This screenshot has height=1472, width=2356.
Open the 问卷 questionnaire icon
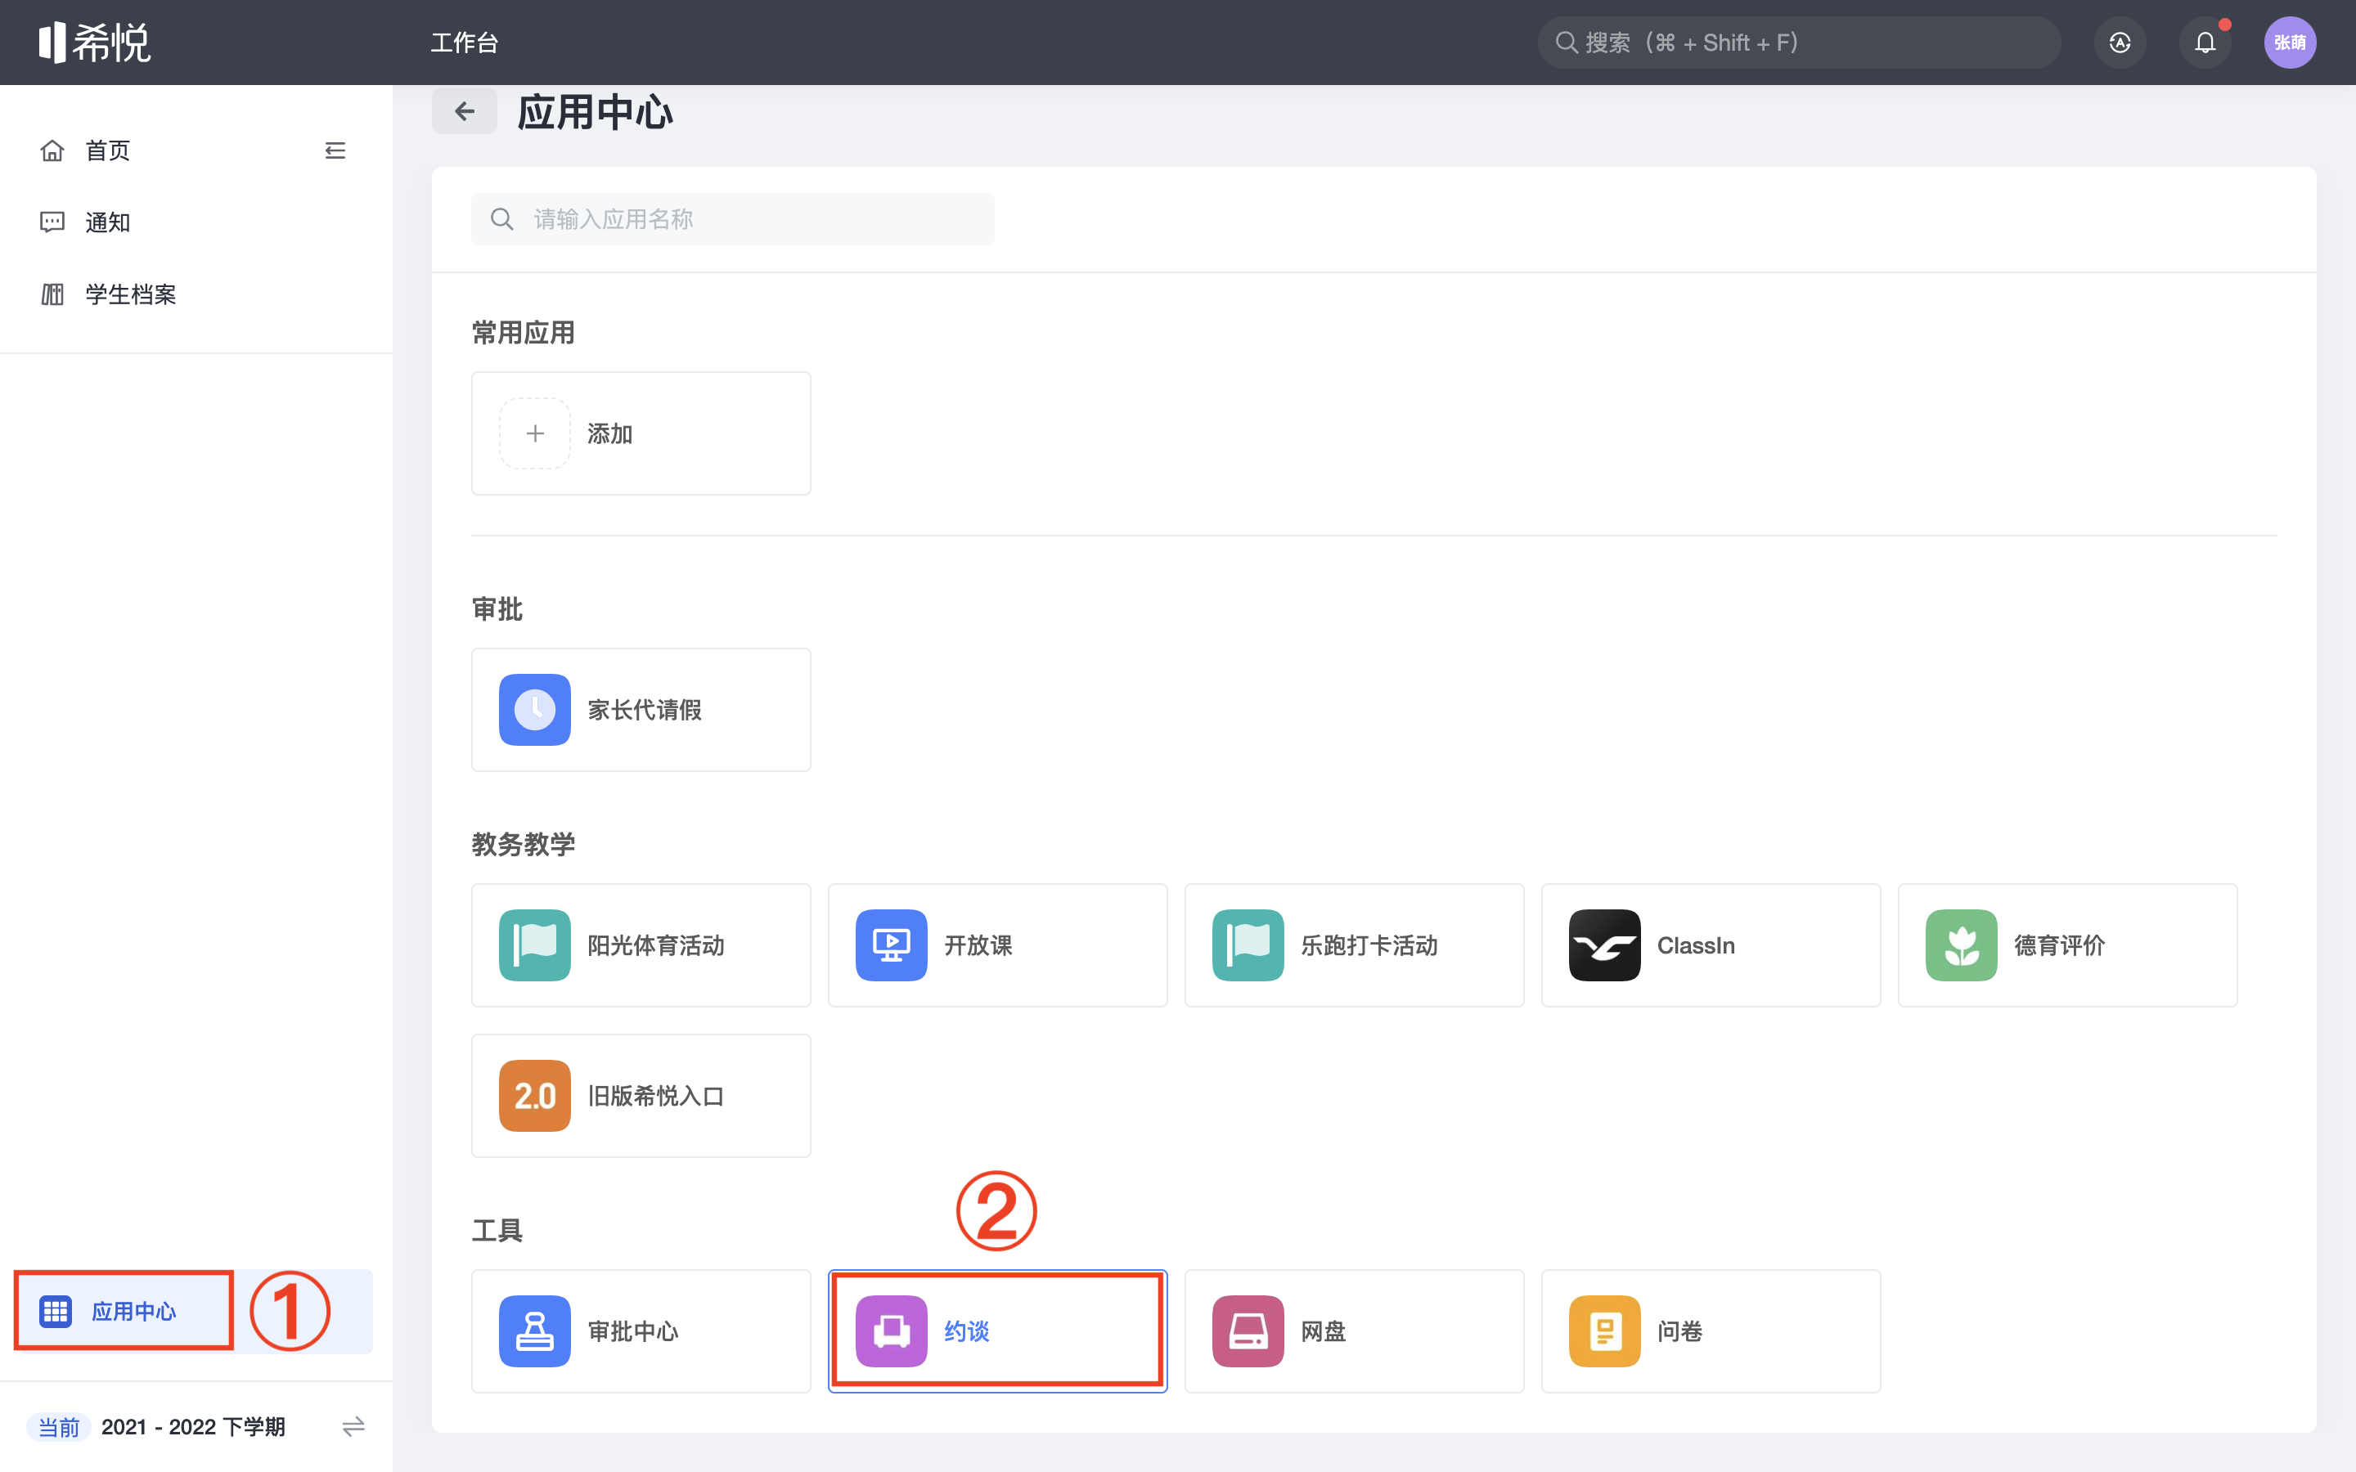(1604, 1331)
